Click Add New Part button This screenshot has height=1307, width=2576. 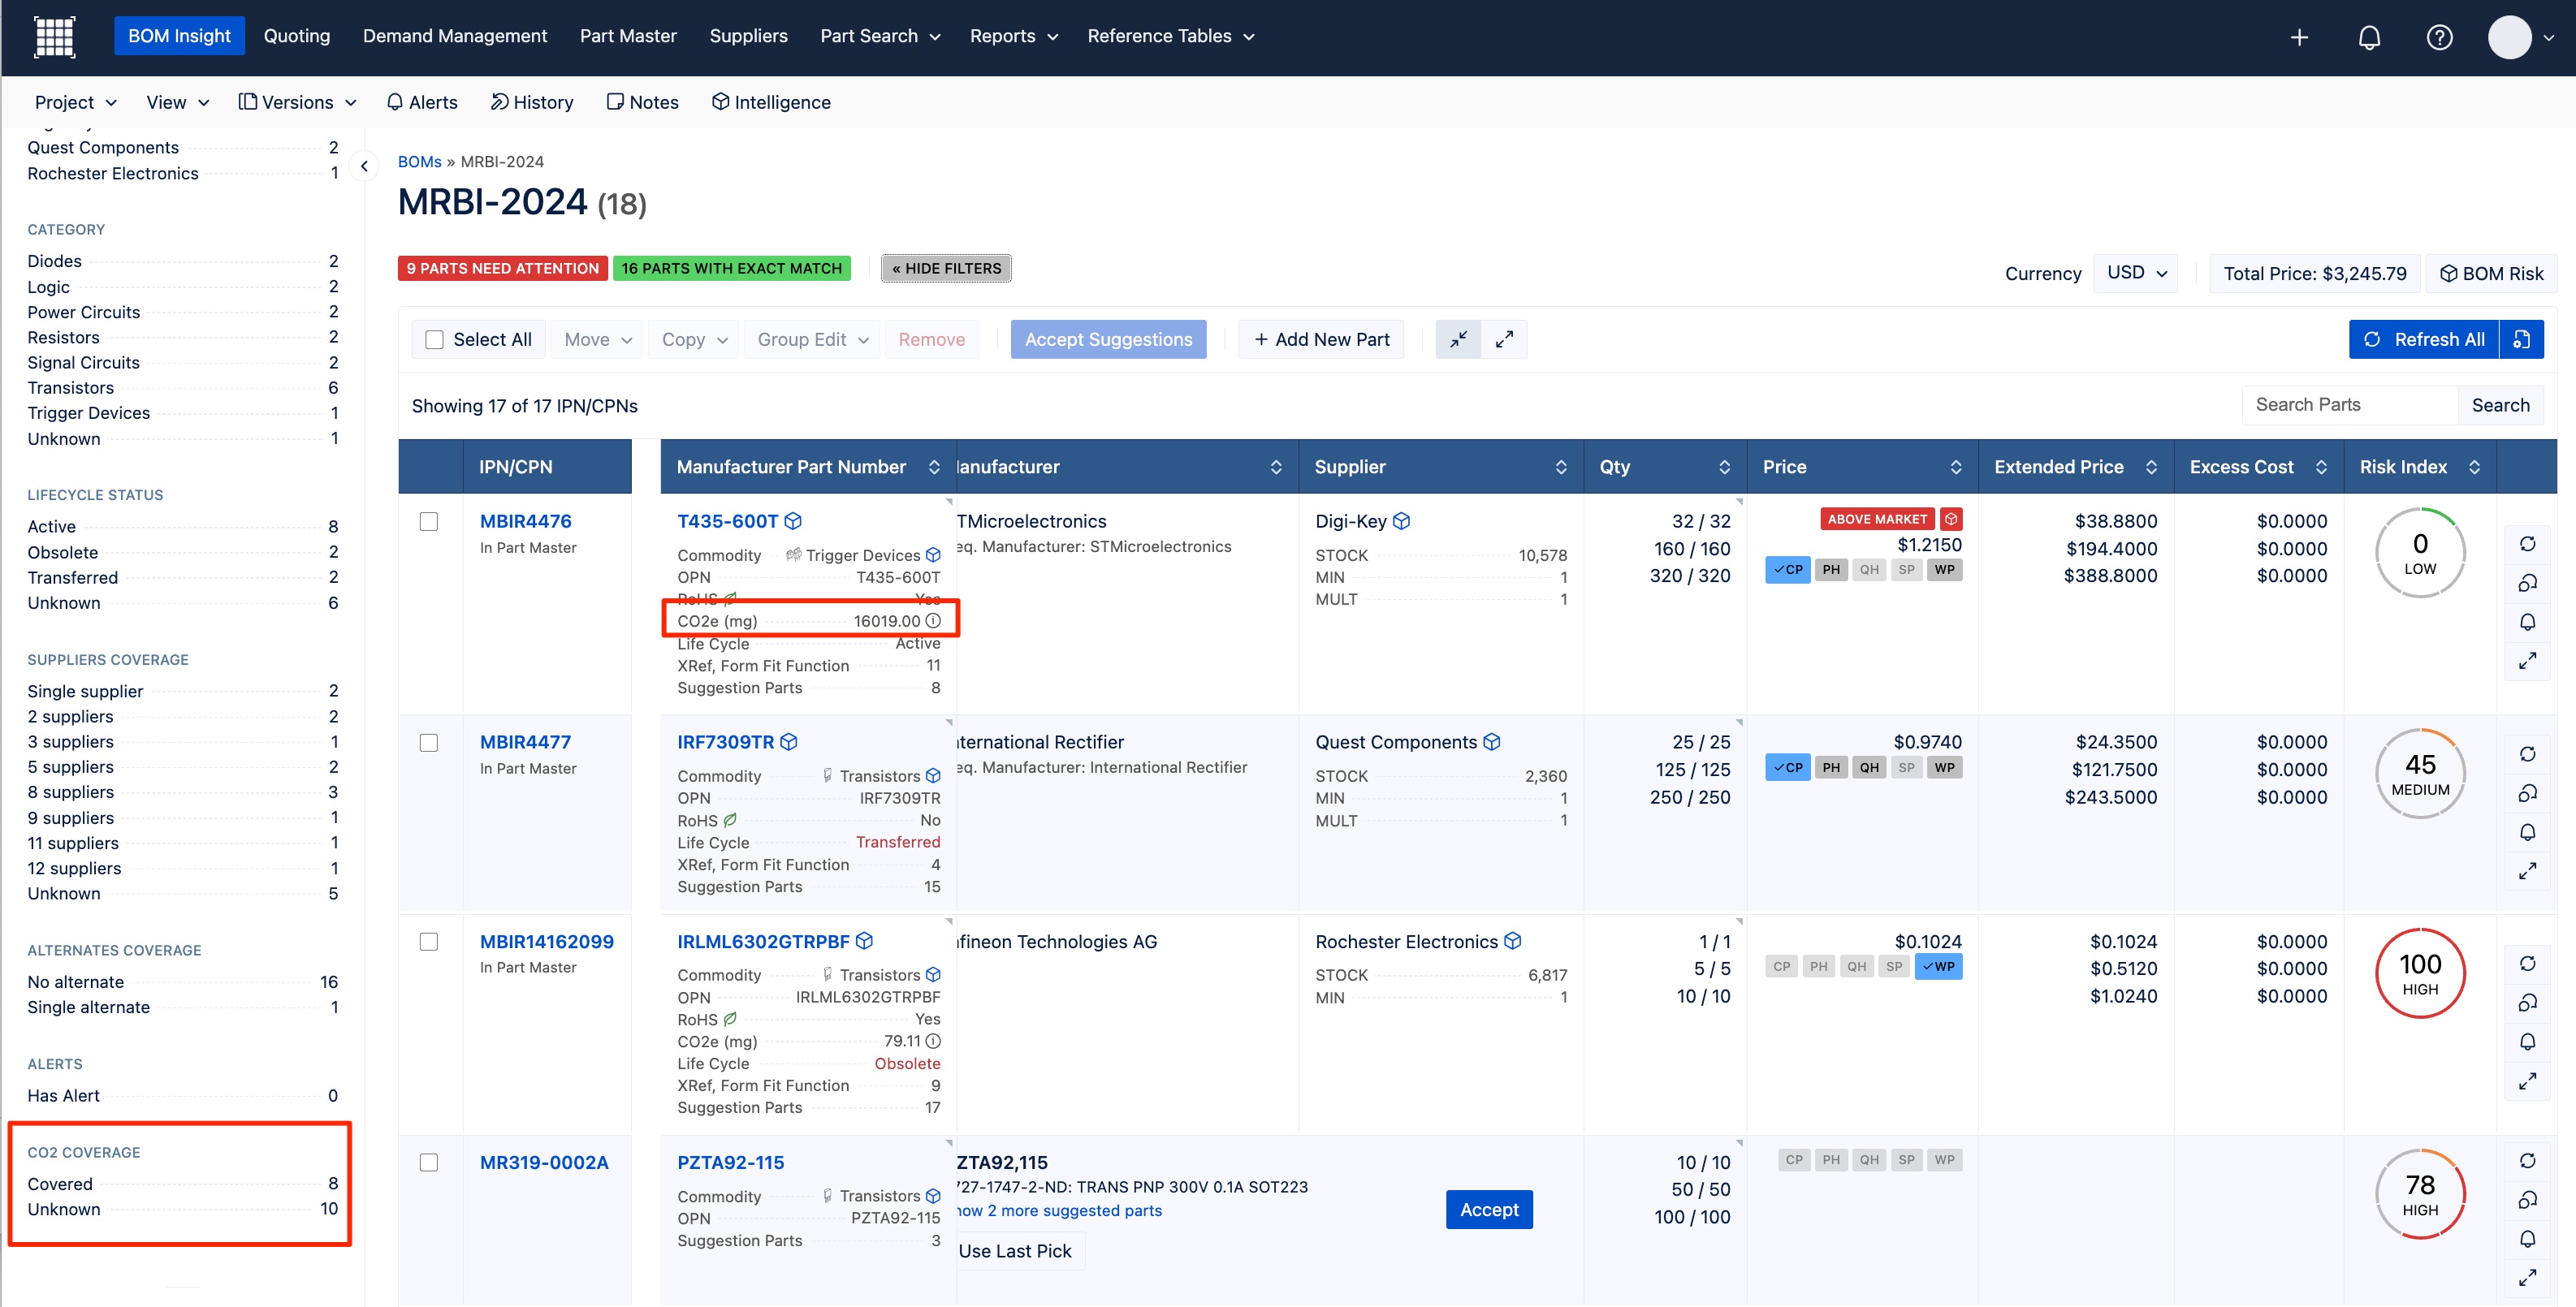point(1321,340)
